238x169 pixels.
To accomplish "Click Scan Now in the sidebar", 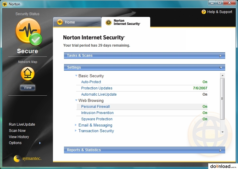I will coord(17,130).
